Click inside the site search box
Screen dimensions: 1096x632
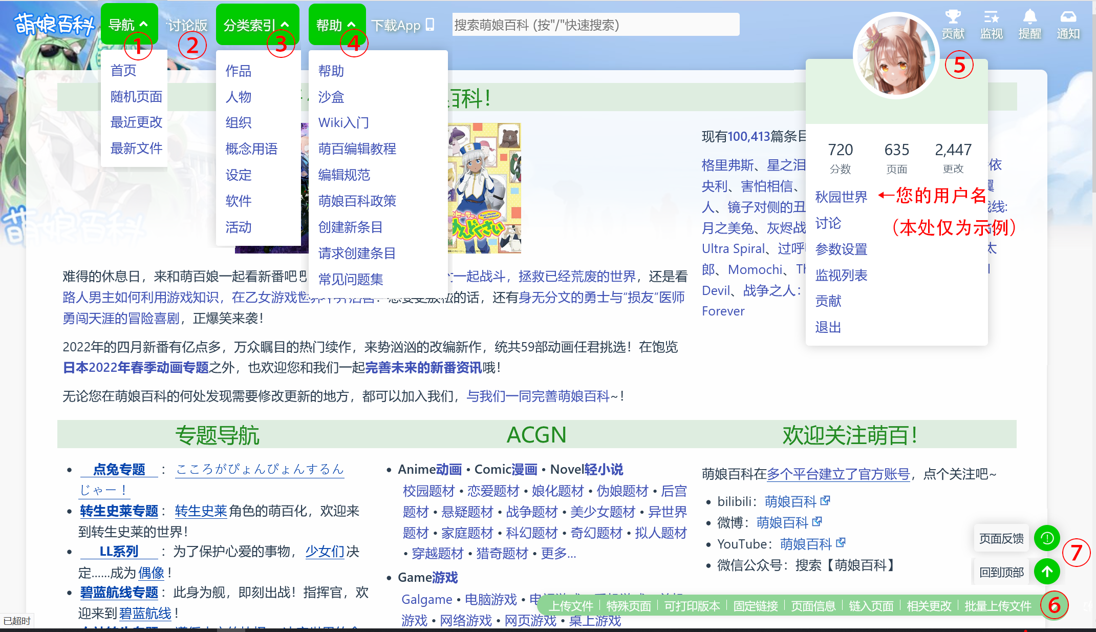(x=594, y=24)
